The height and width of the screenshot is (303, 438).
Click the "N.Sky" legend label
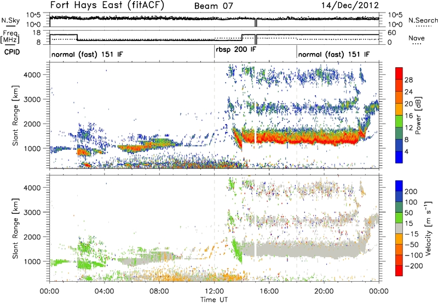coord(10,20)
